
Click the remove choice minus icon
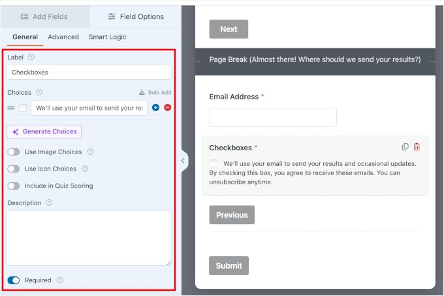(x=167, y=108)
